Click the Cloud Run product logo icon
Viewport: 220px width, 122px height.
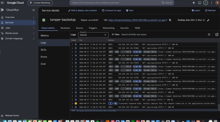2,10
